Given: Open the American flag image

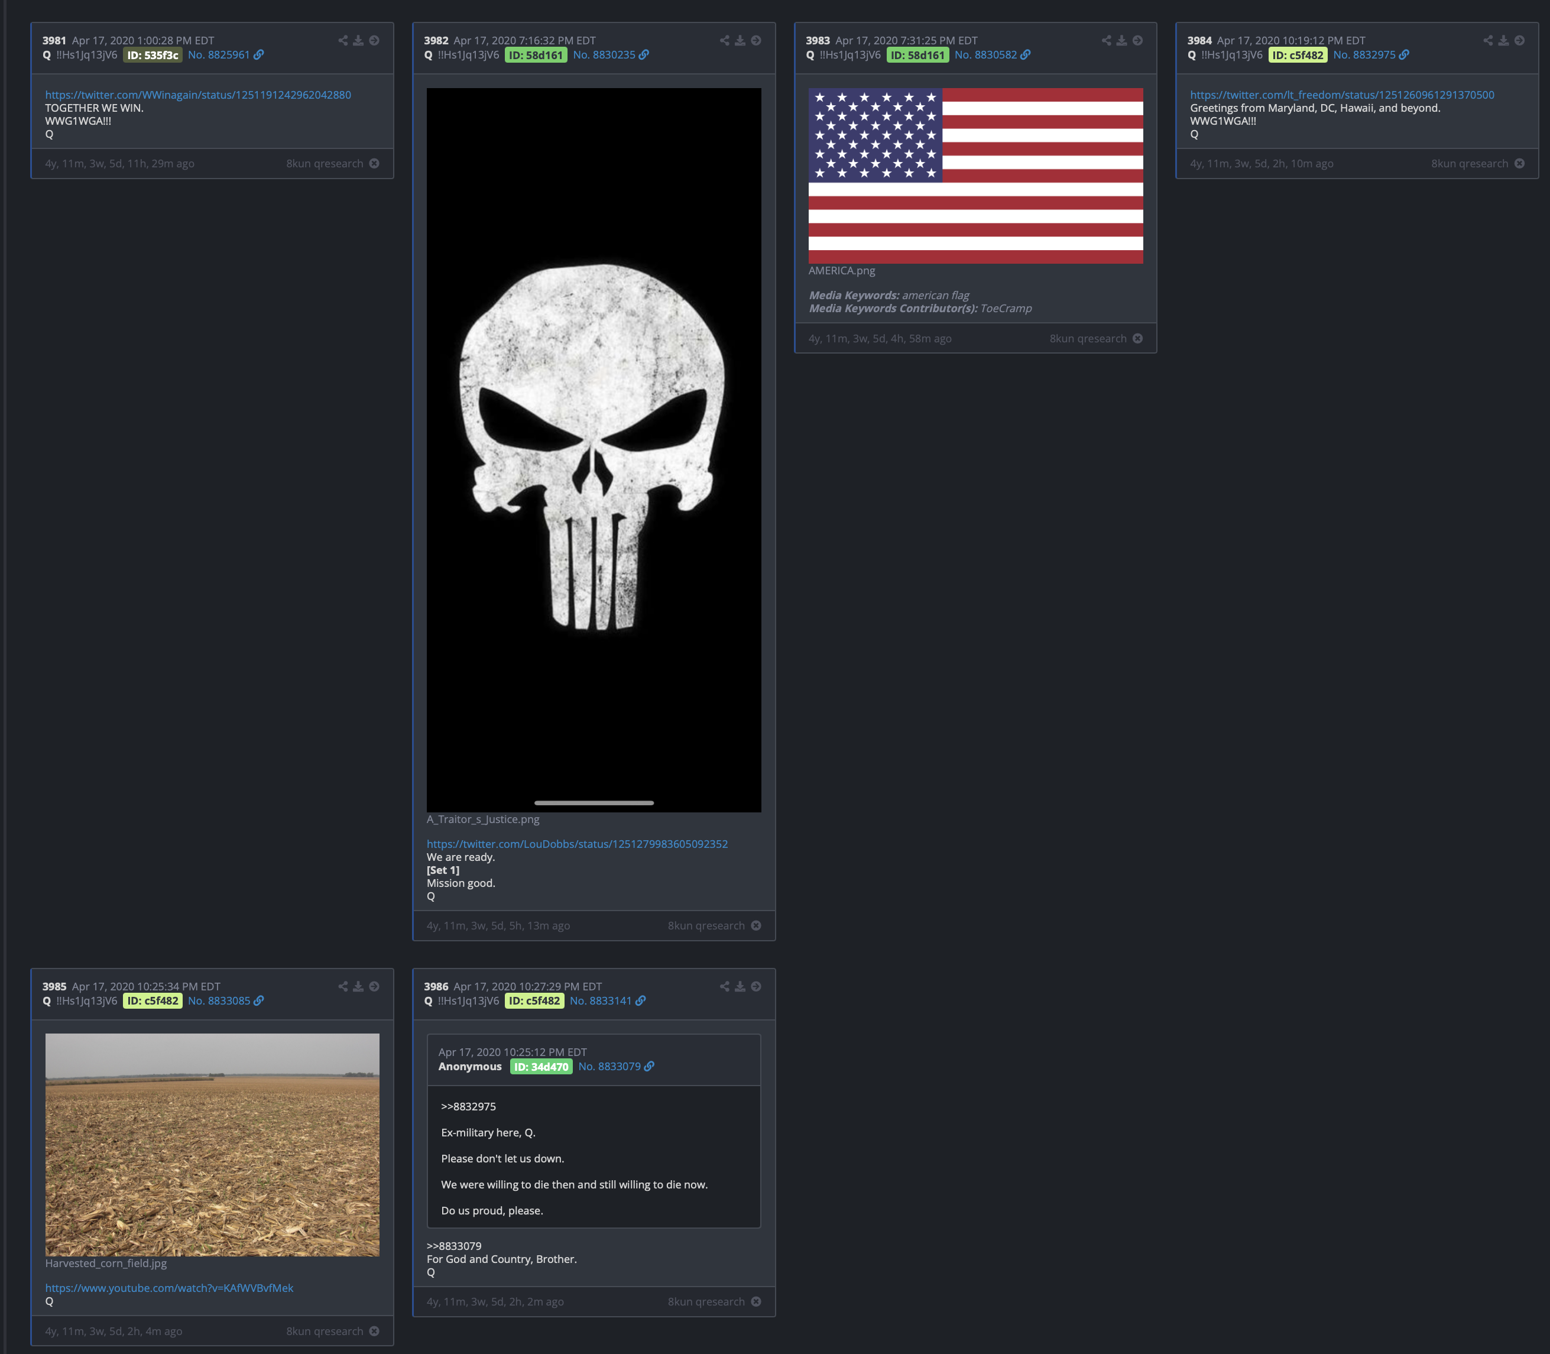Looking at the screenshot, I should 976,176.
